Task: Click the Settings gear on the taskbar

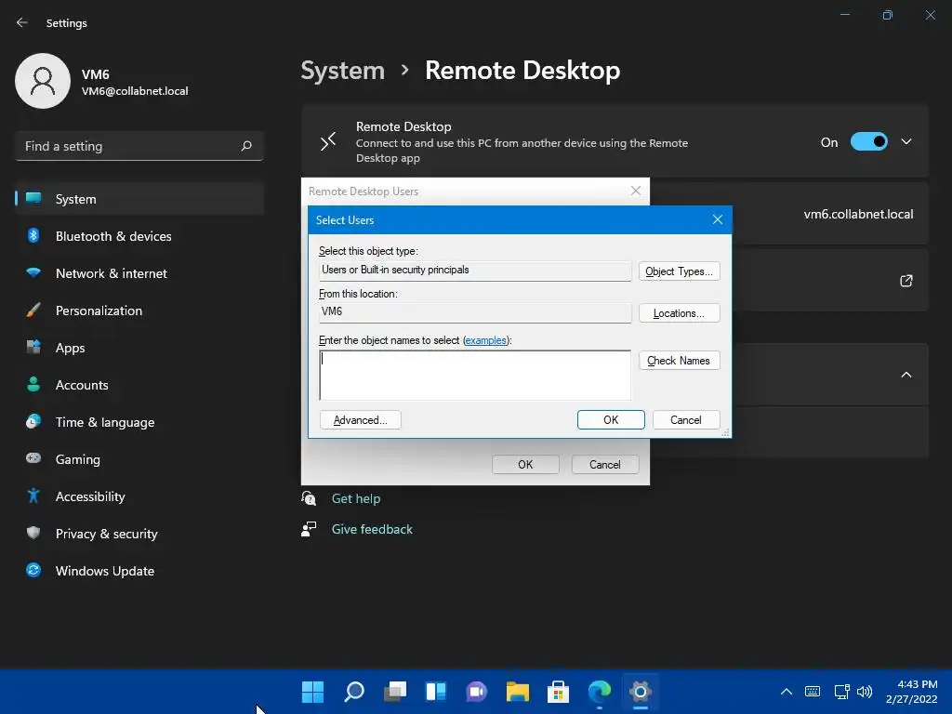Action: (x=640, y=692)
